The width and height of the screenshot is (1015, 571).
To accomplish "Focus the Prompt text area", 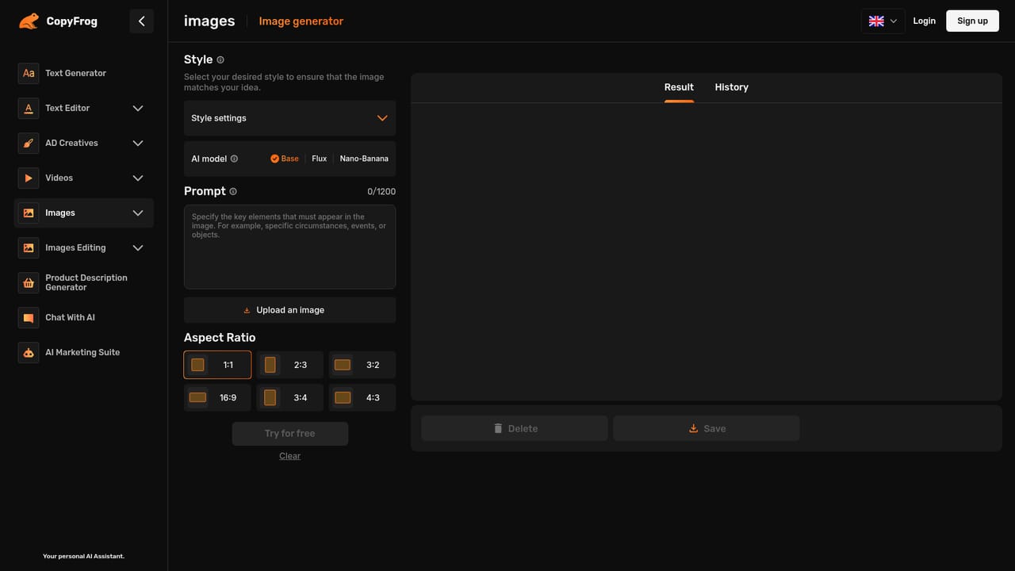I will click(289, 247).
